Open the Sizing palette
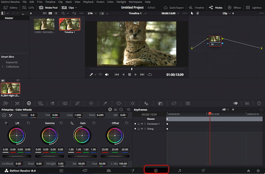265x174 pixels. (x=174, y=103)
